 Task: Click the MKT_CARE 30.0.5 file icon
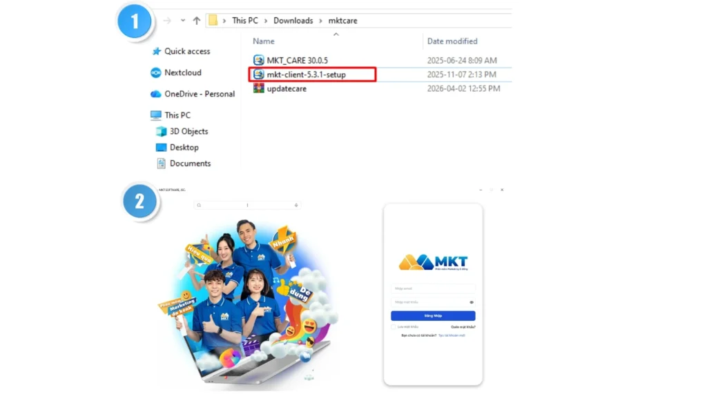pyautogui.click(x=258, y=60)
